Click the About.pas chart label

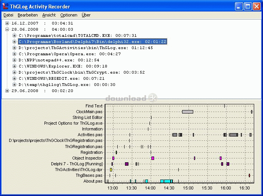click(93, 181)
